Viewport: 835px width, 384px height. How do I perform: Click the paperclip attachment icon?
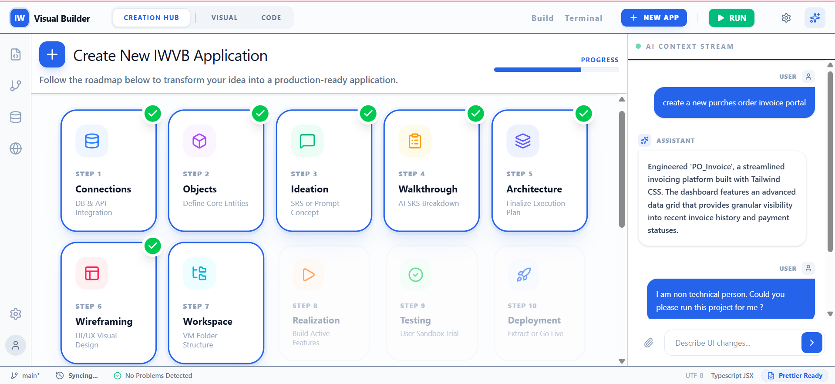[649, 343]
